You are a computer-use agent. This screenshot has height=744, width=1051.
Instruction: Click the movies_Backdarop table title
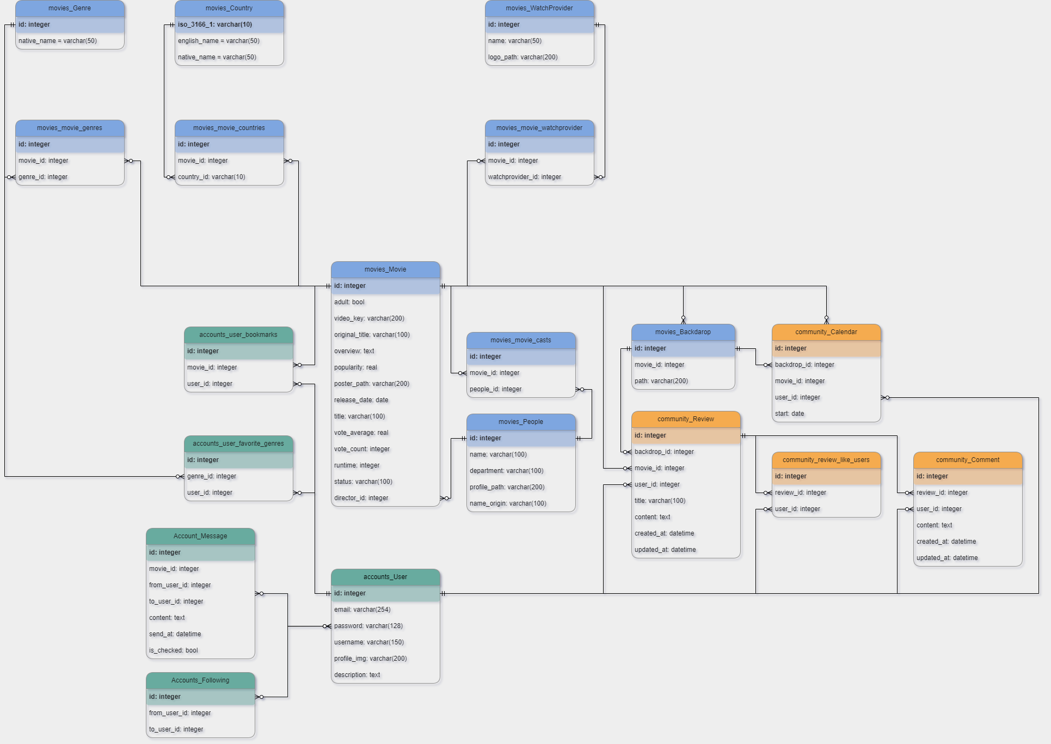tap(683, 332)
